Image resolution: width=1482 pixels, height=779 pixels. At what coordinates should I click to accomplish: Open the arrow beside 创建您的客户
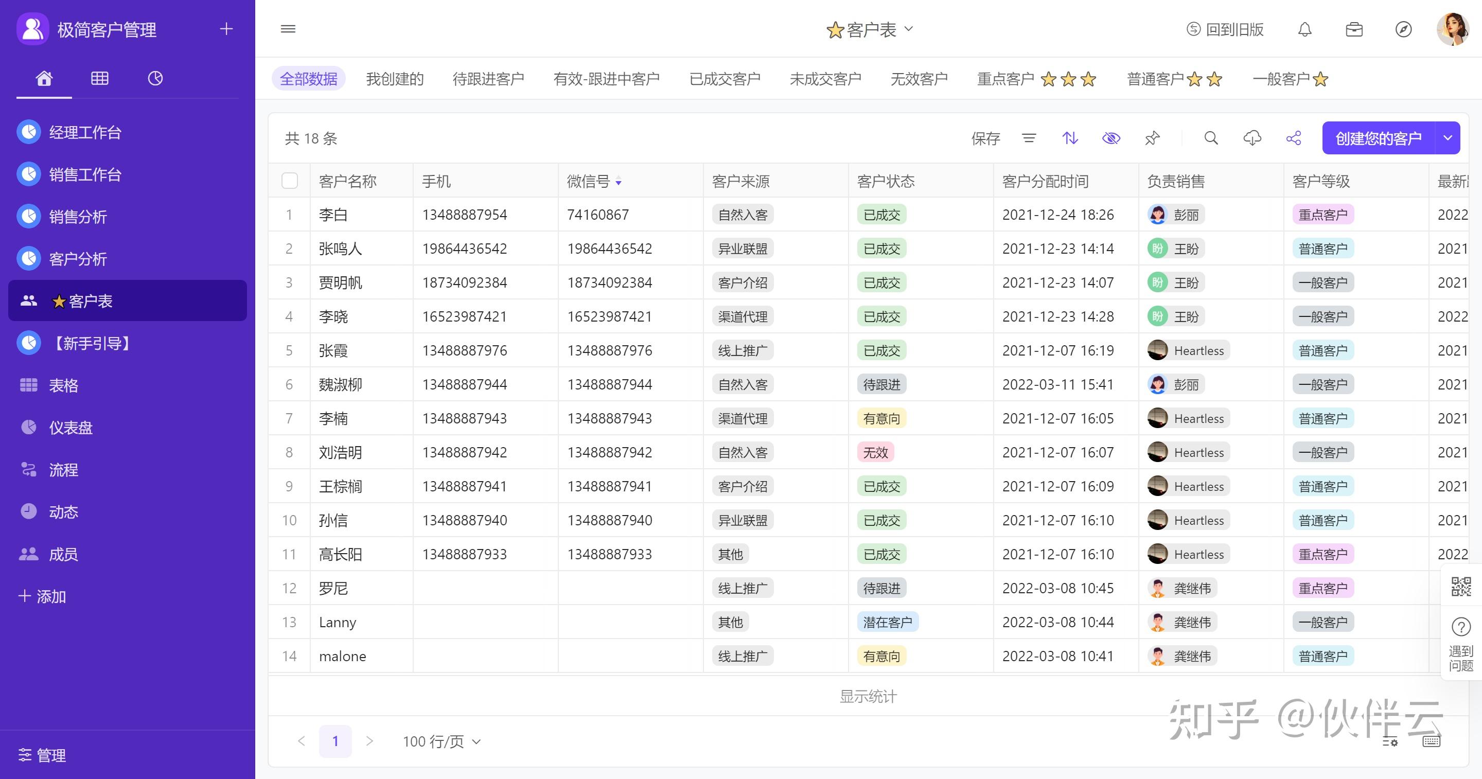(x=1448, y=138)
